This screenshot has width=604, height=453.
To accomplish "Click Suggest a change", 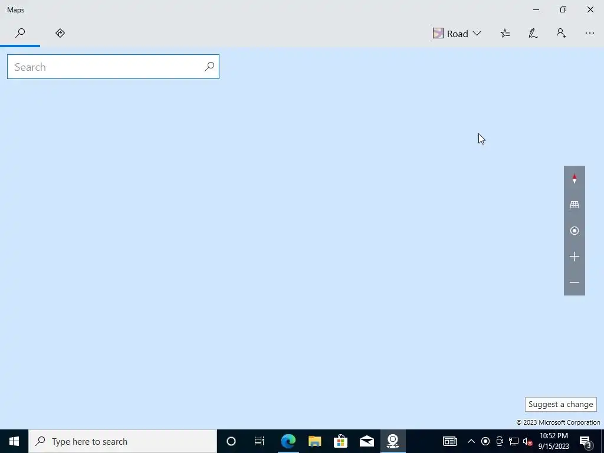I will 560,405.
